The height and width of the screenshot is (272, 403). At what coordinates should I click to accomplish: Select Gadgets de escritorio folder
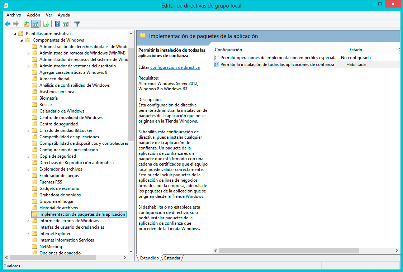tap(59, 189)
